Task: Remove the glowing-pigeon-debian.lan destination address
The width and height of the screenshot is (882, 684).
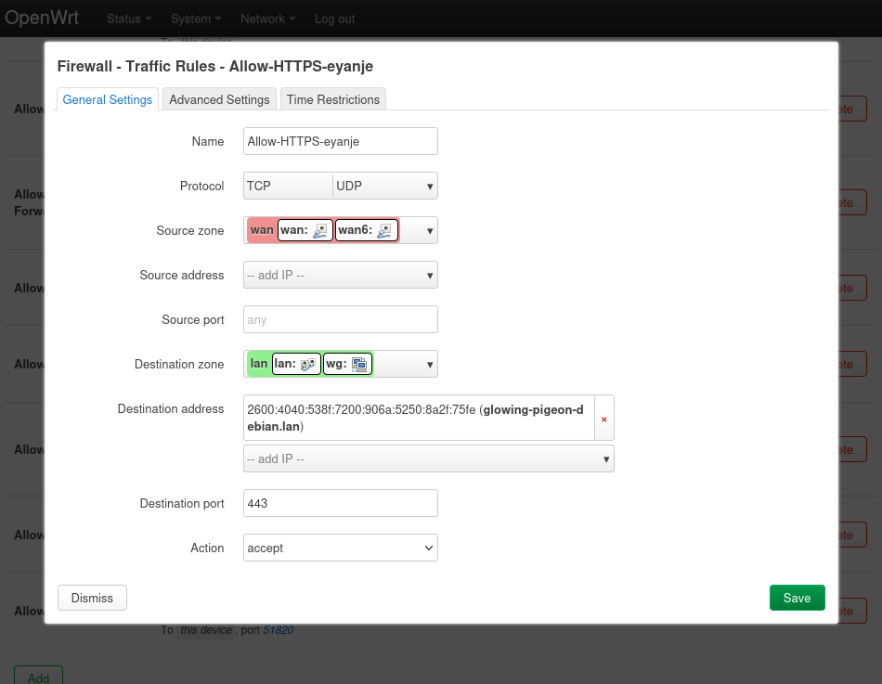Action: (x=604, y=419)
